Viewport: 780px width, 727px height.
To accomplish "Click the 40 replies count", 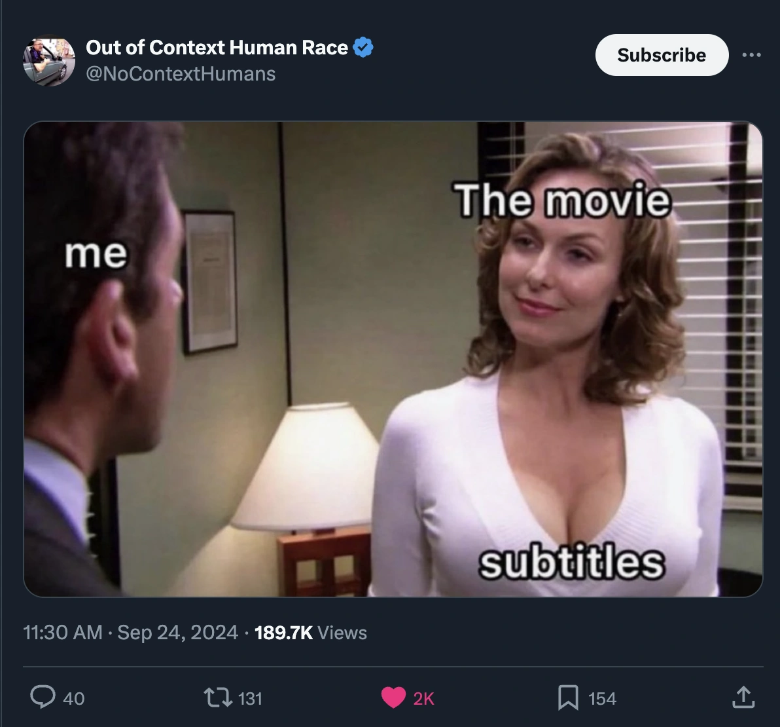I will click(74, 699).
